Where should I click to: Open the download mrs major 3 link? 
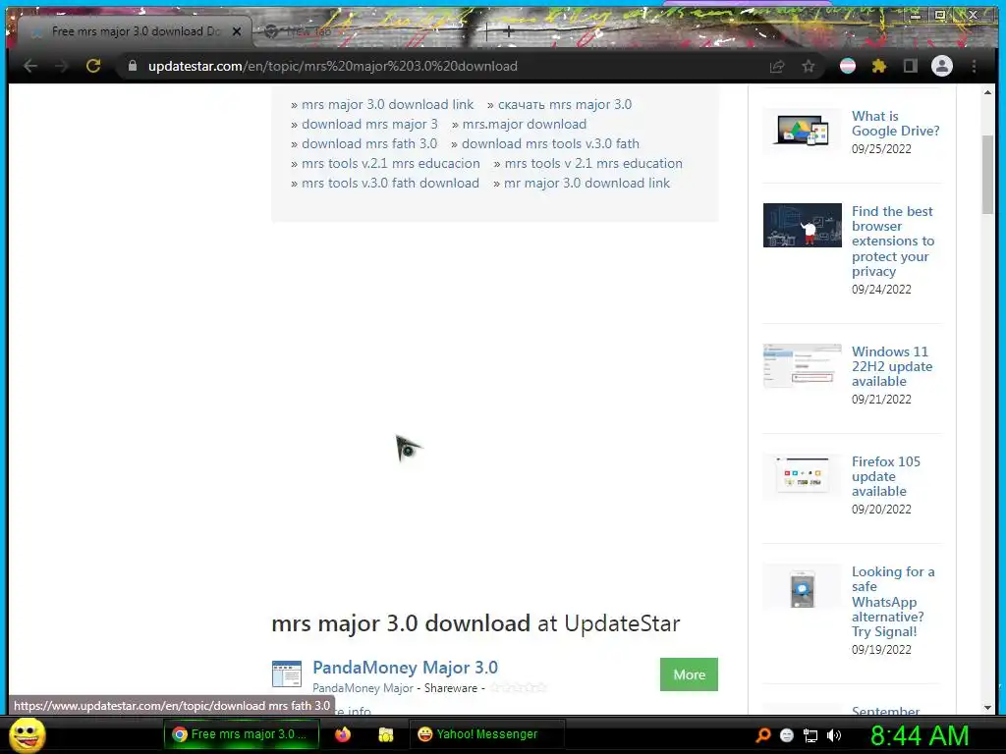(x=369, y=125)
